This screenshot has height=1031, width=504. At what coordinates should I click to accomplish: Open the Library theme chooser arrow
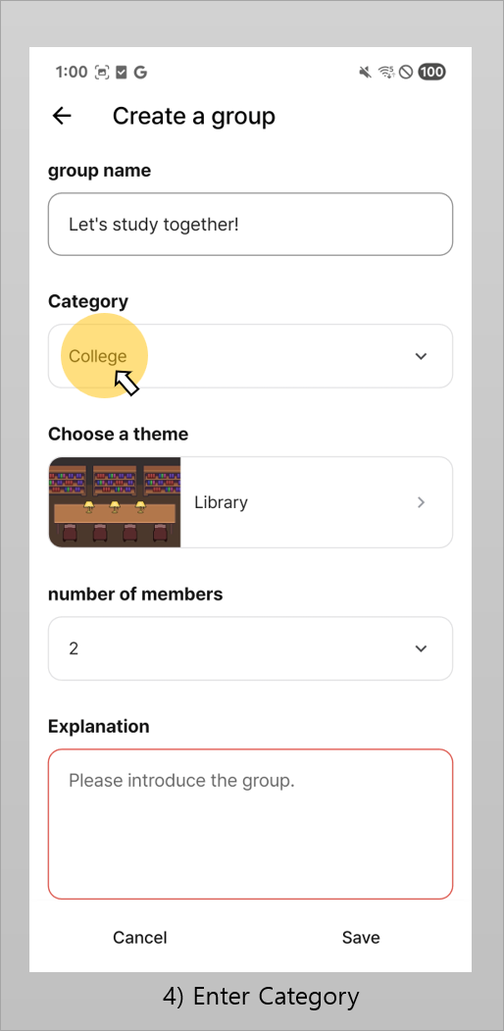pyautogui.click(x=422, y=502)
